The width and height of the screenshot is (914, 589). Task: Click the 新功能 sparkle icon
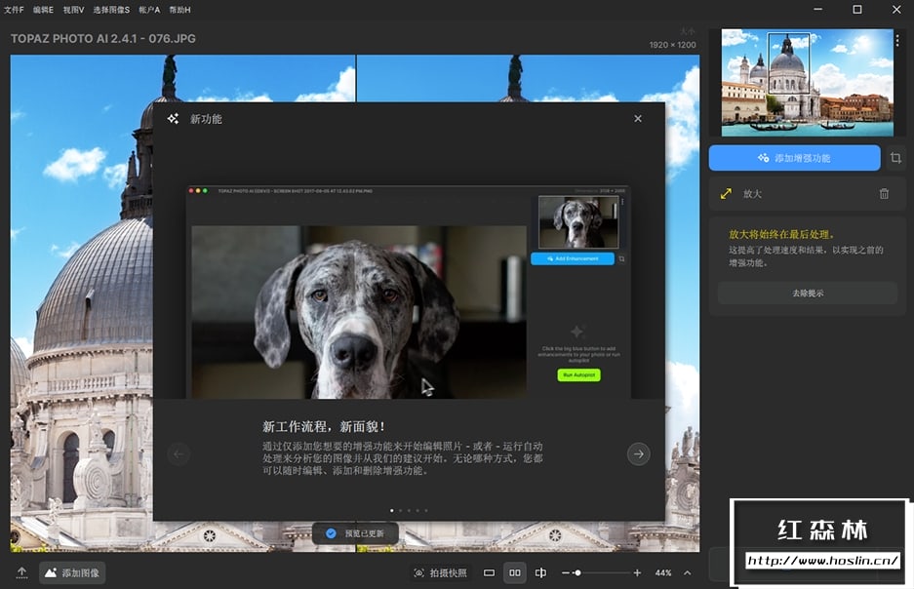(x=173, y=118)
